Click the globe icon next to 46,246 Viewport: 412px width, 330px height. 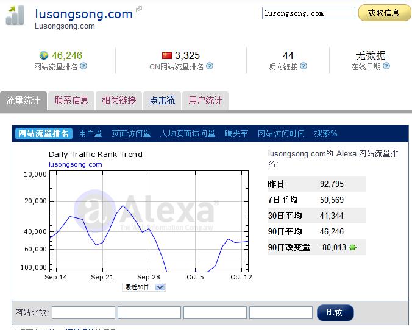pos(44,55)
